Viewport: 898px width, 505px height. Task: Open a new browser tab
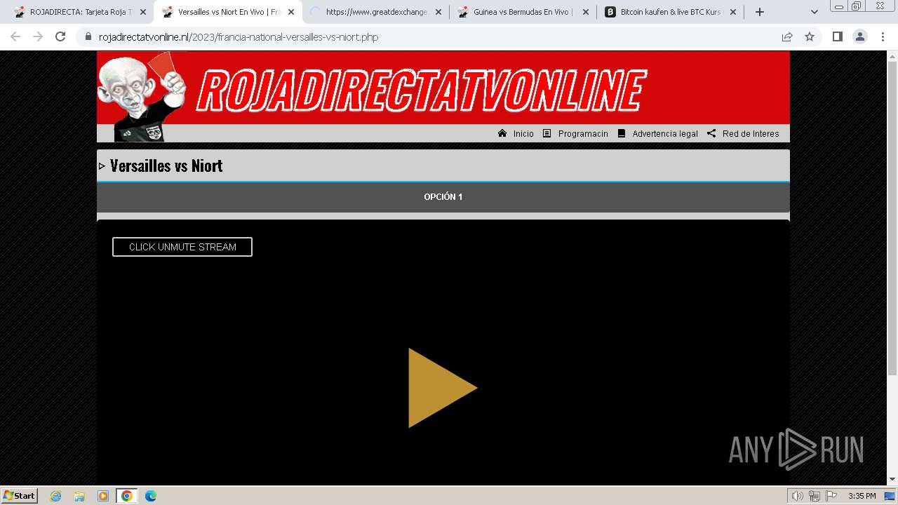[x=760, y=12]
